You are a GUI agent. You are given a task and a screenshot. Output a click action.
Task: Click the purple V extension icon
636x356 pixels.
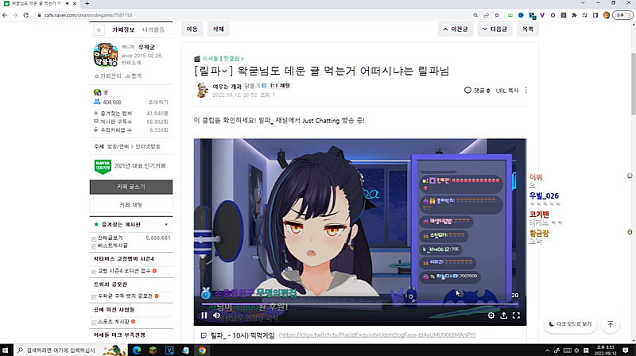tap(542, 15)
